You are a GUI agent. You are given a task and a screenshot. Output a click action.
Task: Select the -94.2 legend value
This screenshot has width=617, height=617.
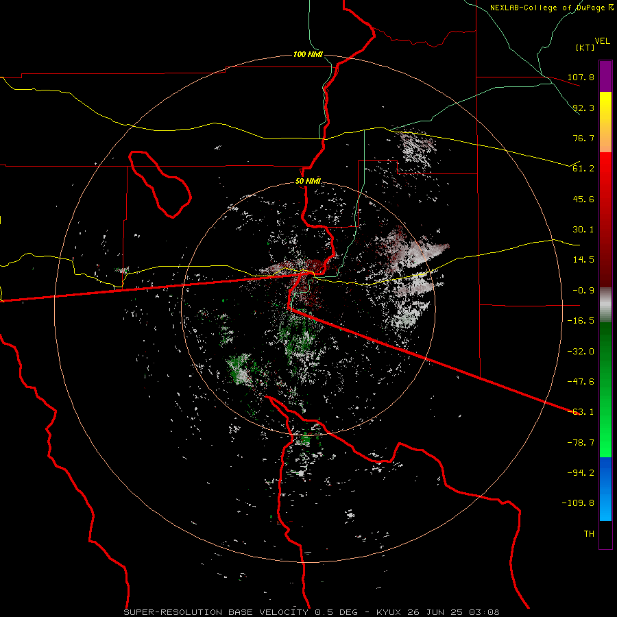(x=581, y=473)
